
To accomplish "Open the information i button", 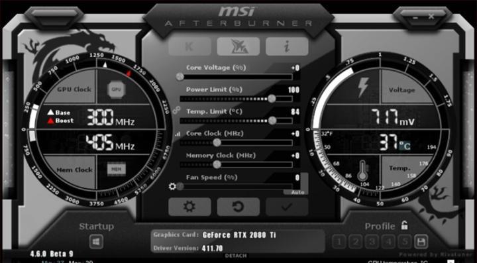I will tap(287, 46).
